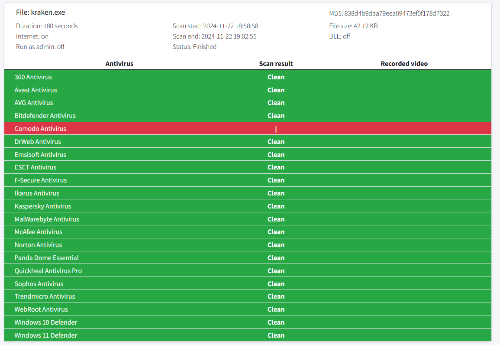The width and height of the screenshot is (500, 345).
Task: Click the 'File: kraken.exe' title
Action: click(x=41, y=13)
